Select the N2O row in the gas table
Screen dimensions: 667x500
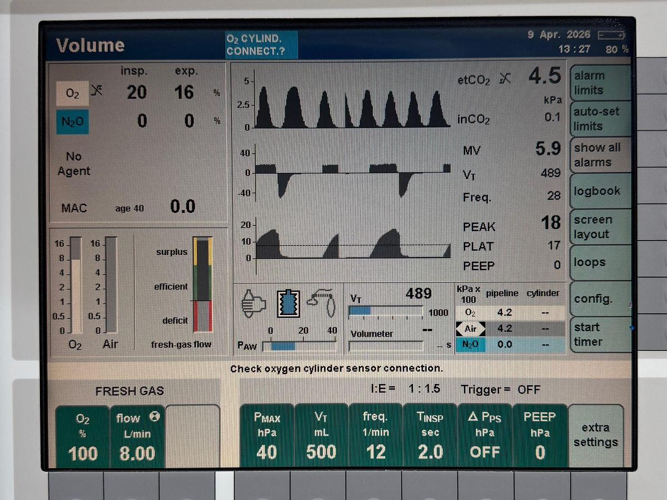pos(471,344)
